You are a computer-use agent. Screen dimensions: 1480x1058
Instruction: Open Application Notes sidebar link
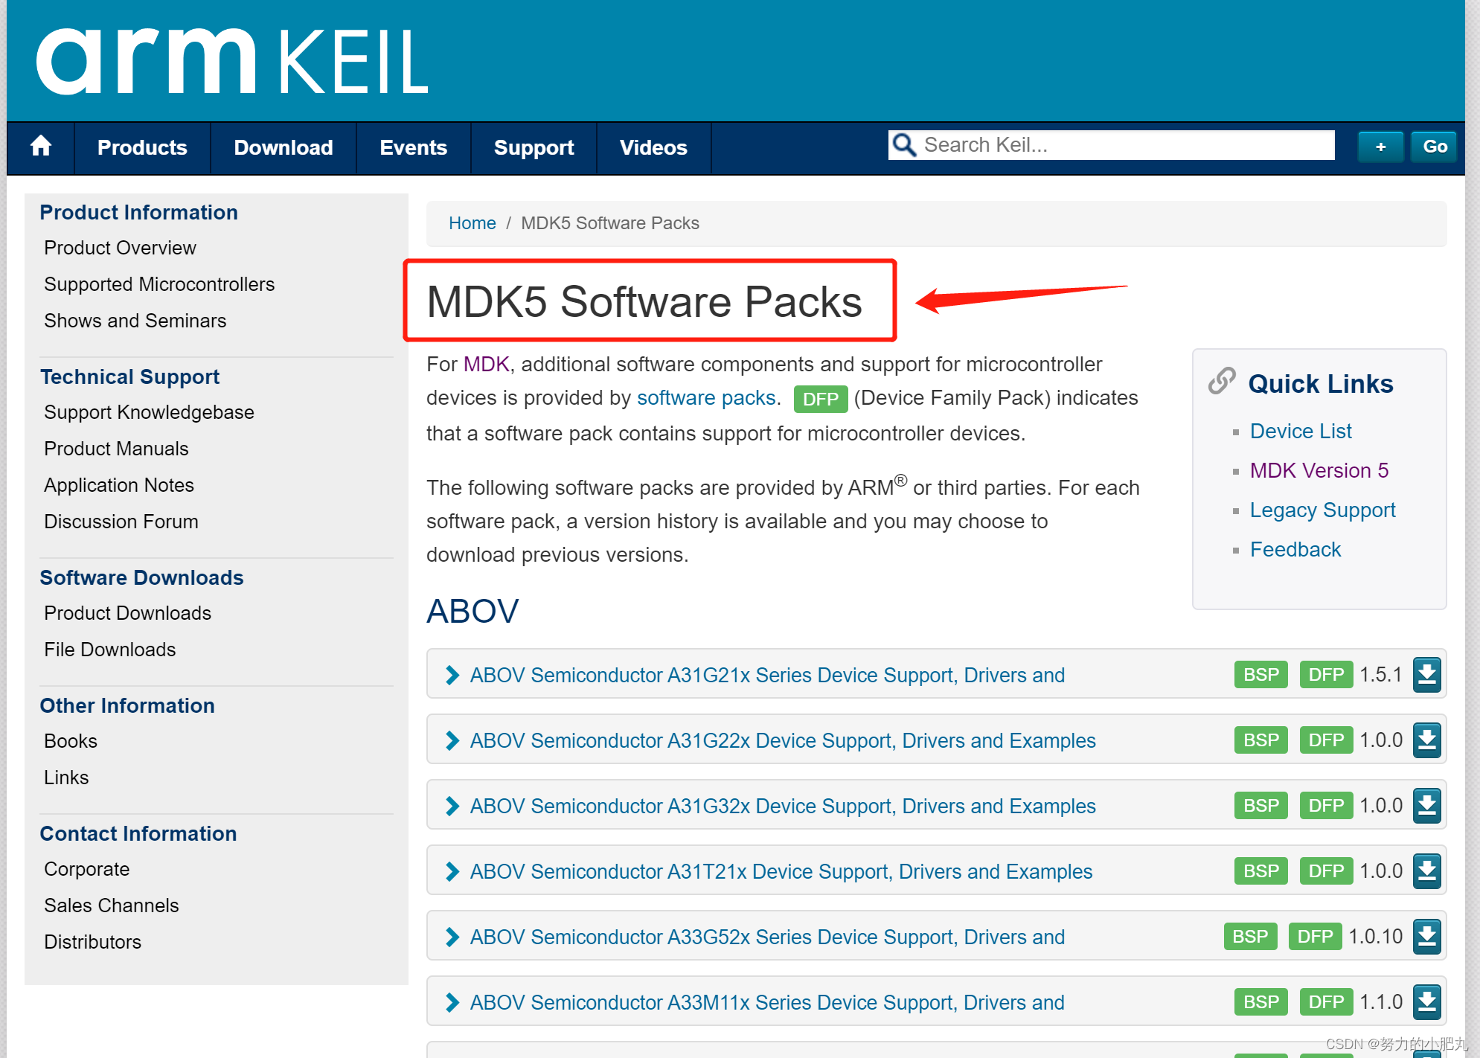pyautogui.click(x=119, y=485)
